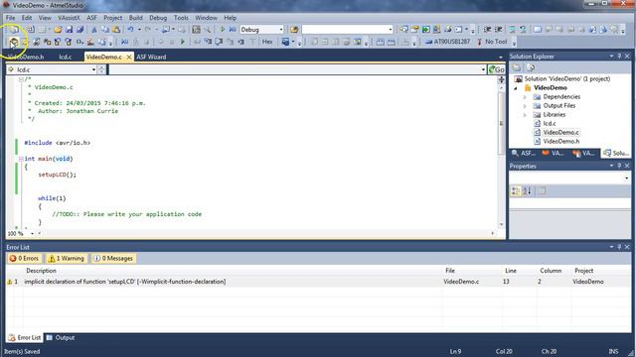Click the Undo arrow icon
636x357 pixels.
tap(130, 30)
